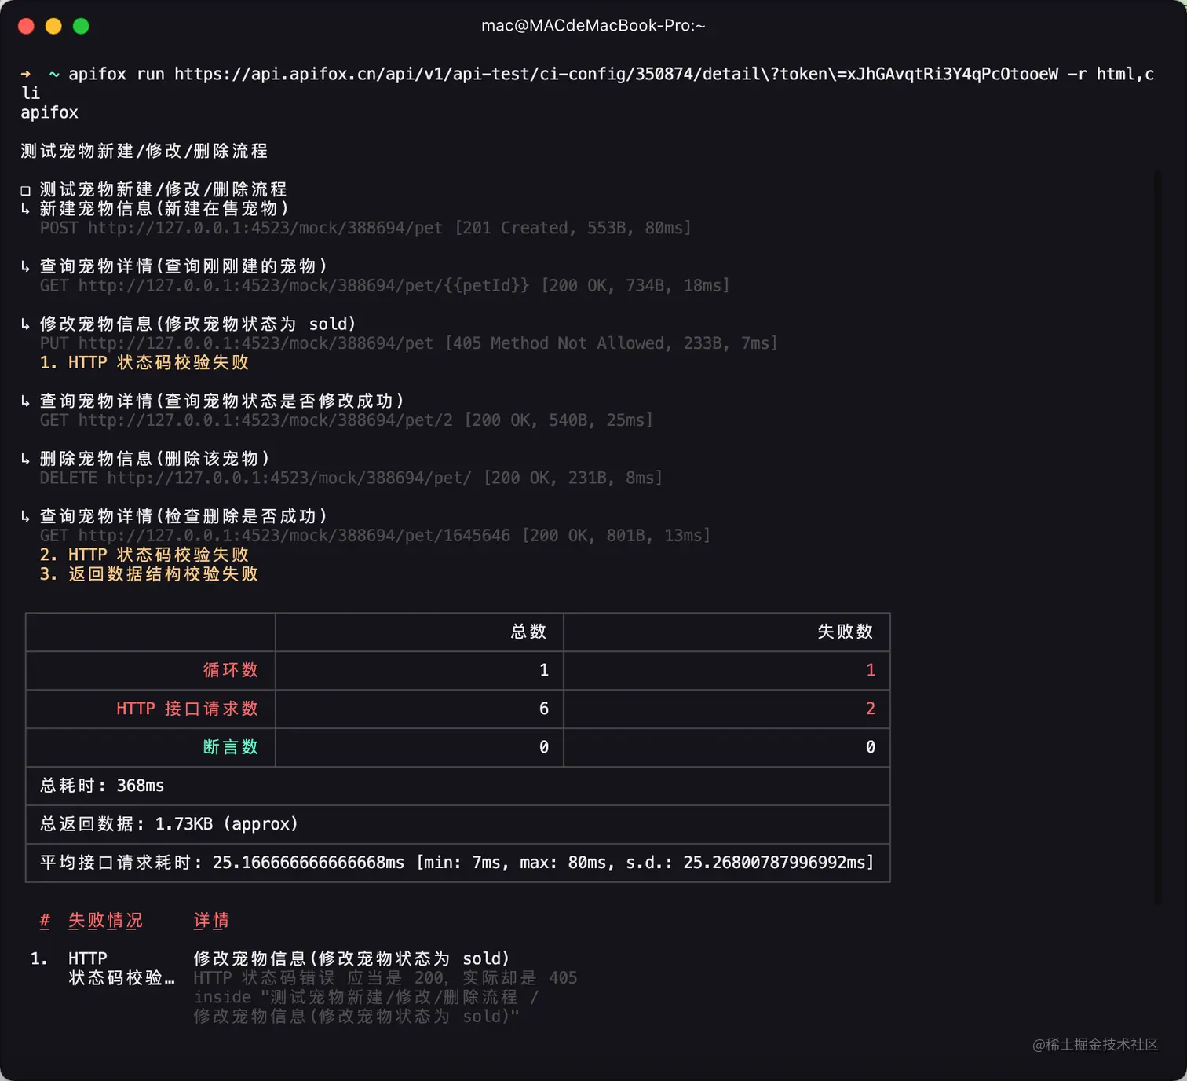1187x1081 pixels.
Task: Click the arrow icon before 查询宠物详情(检查删除是否成功)
Action: point(26,516)
